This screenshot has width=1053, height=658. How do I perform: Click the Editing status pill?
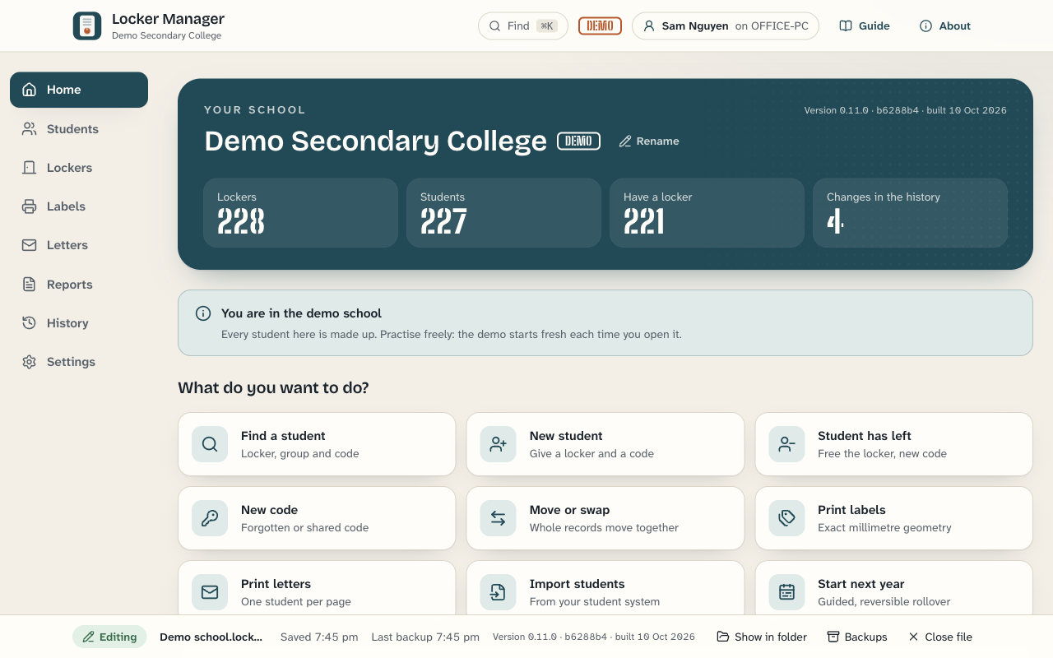coord(109,637)
